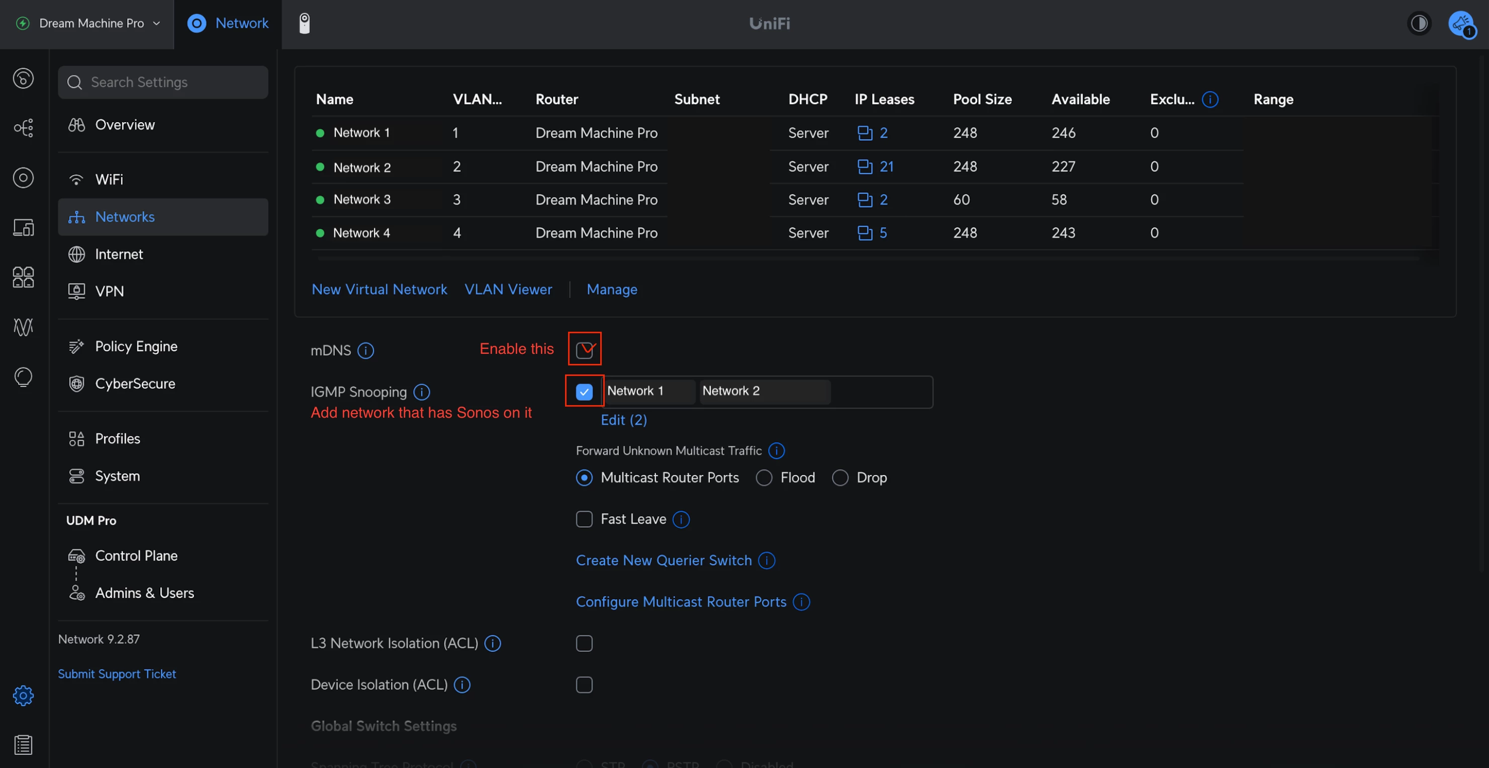The height and width of the screenshot is (768, 1489).
Task: Click the mDNS info icon
Action: (365, 350)
